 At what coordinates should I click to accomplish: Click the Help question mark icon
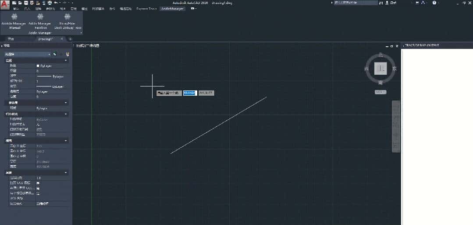[x=434, y=3]
